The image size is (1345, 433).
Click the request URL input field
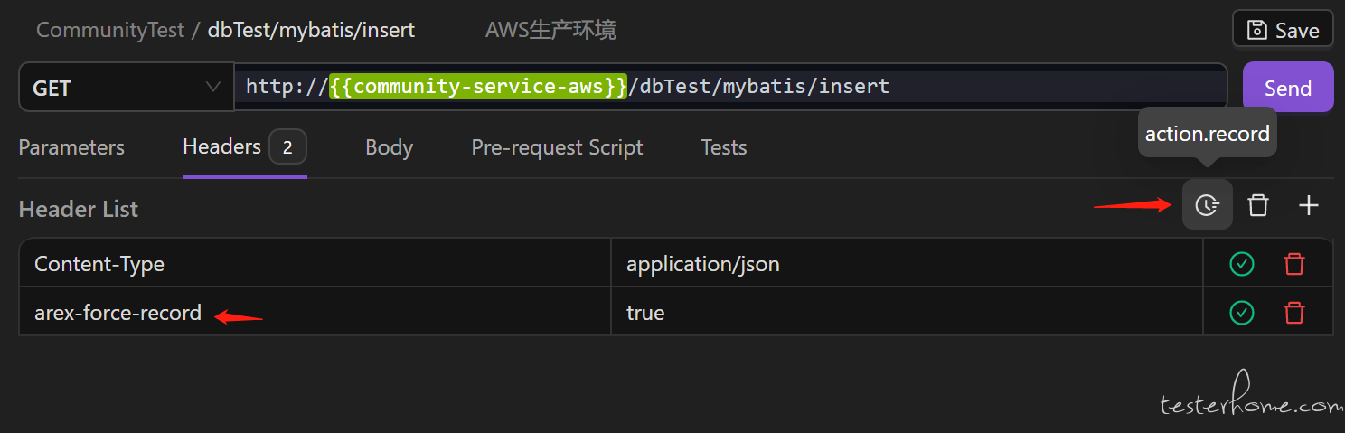coord(730,87)
